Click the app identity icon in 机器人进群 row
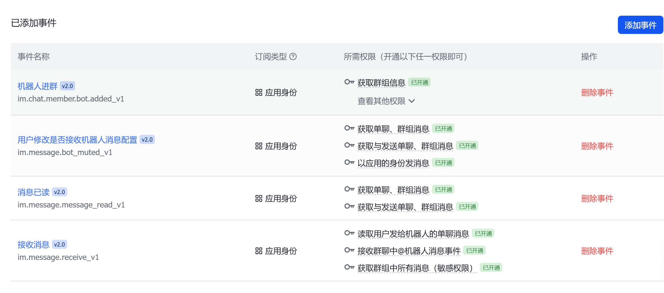The image size is (664, 293). pos(259,92)
